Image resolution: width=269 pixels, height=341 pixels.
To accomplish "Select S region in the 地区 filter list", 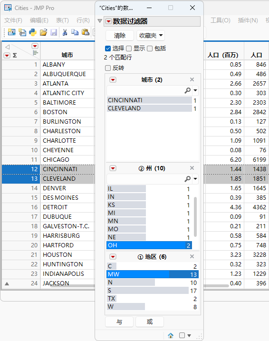I will click(x=152, y=291).
